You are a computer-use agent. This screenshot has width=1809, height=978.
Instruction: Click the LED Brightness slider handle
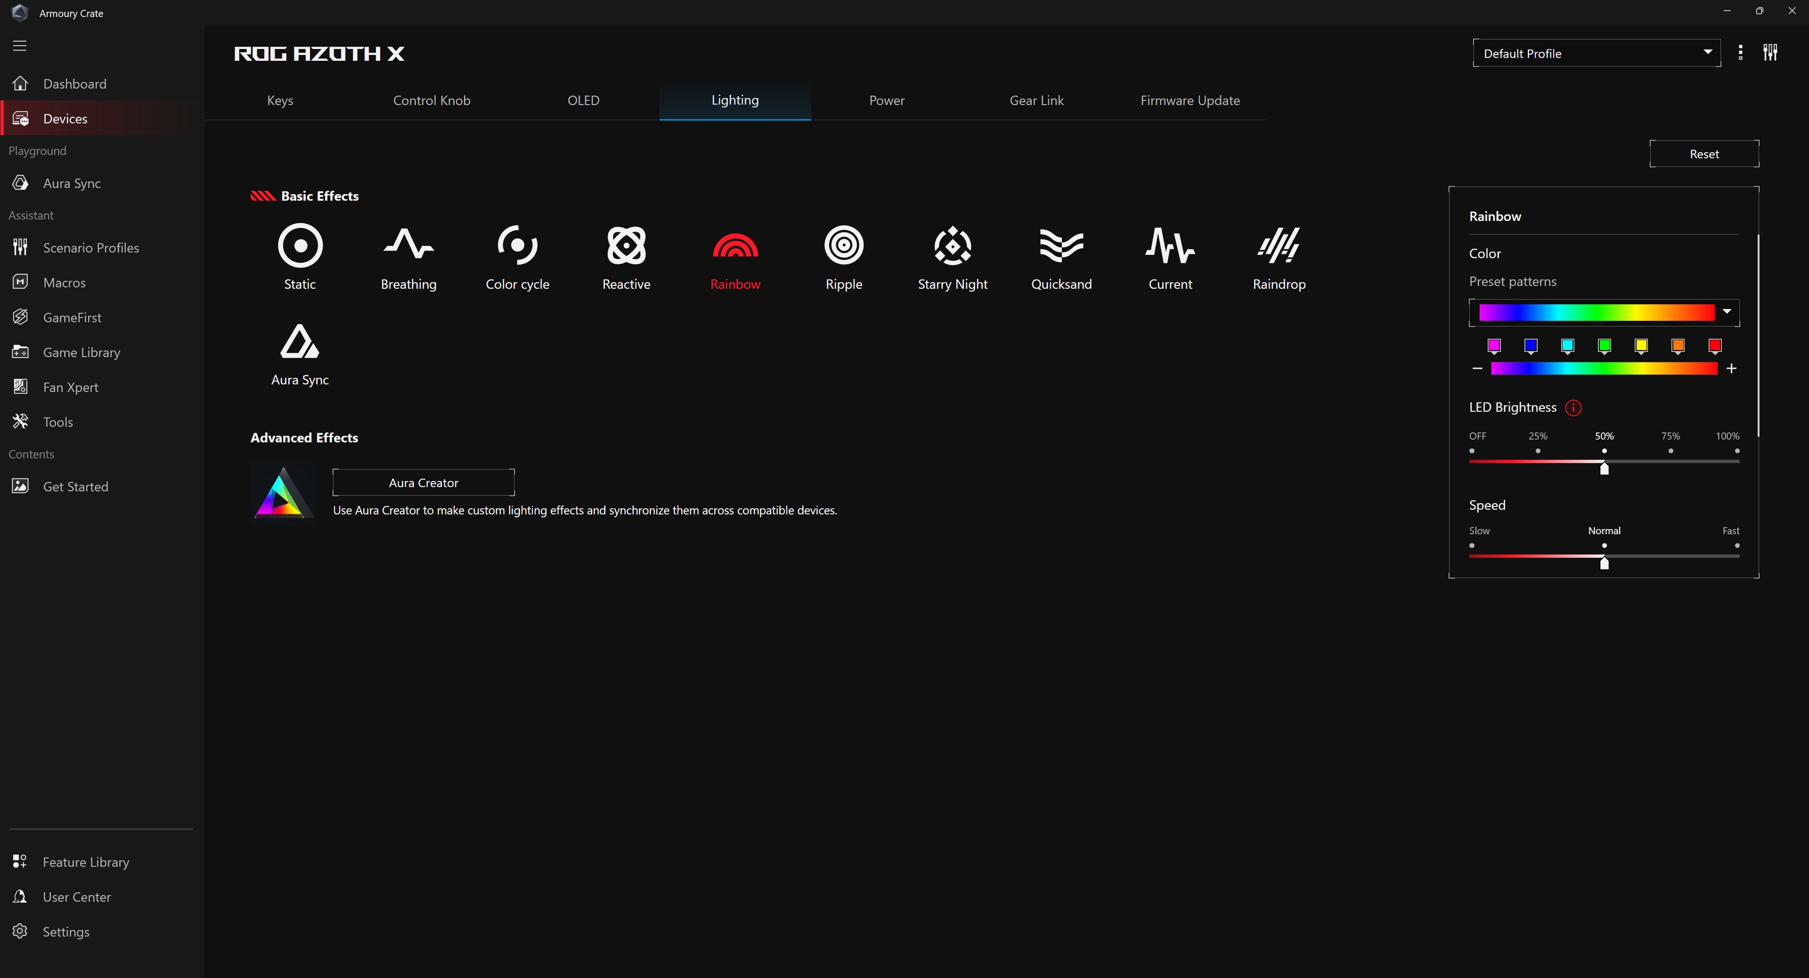[x=1605, y=468]
